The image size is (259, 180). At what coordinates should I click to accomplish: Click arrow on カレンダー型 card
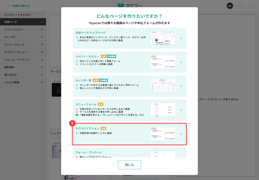coord(181,86)
